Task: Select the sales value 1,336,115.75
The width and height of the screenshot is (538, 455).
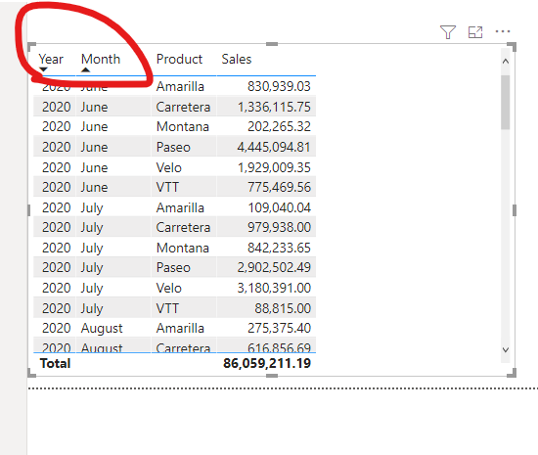Action: point(274,107)
